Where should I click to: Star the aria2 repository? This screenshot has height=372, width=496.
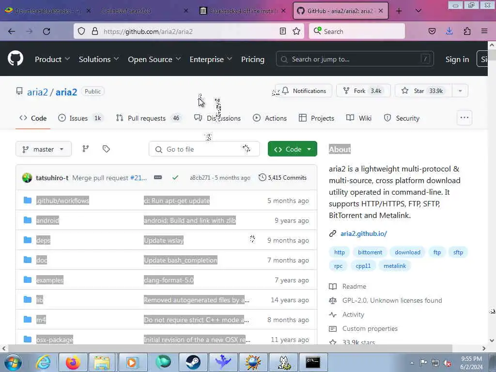click(x=423, y=91)
